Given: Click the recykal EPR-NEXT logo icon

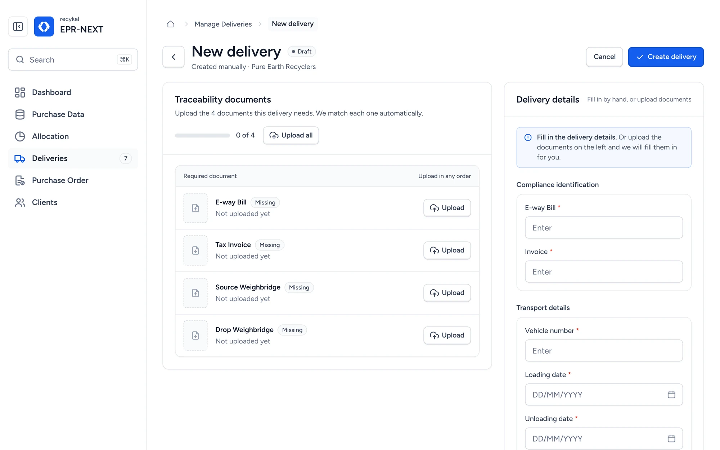Looking at the screenshot, I should (x=44, y=26).
